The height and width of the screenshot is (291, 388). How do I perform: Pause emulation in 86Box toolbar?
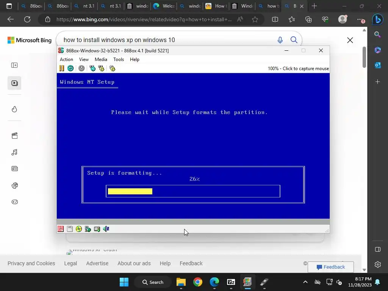tap(62, 68)
